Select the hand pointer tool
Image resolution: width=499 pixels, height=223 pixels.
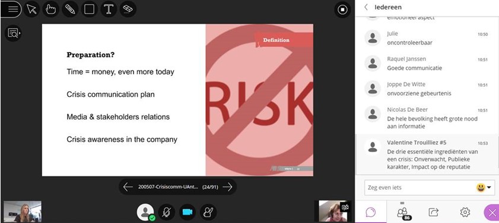(x=50, y=9)
